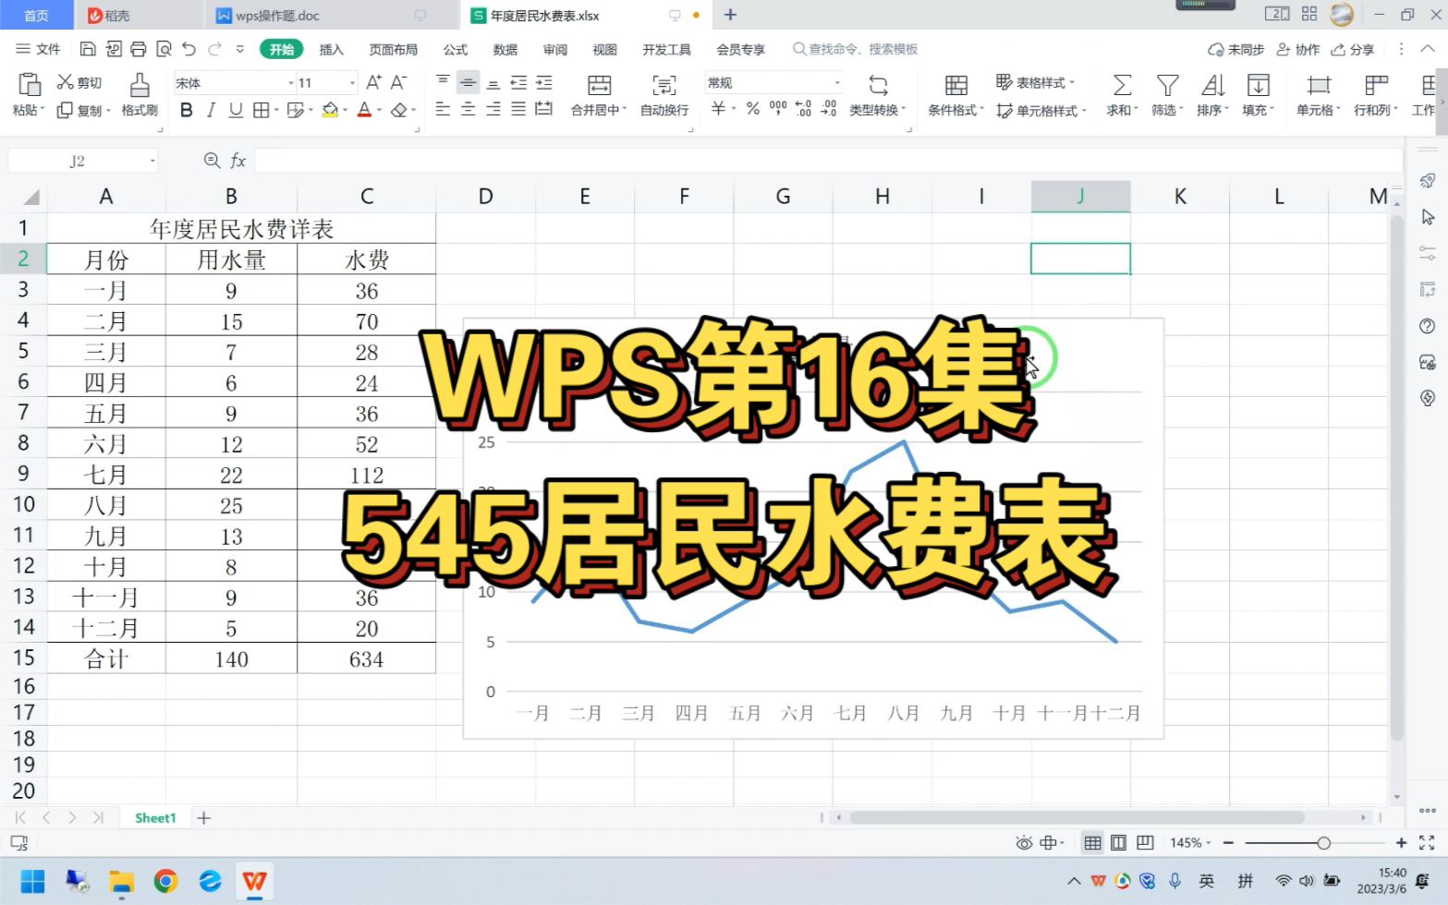The image size is (1448, 905).
Task: Click the 分享 share button
Action: (x=1353, y=49)
